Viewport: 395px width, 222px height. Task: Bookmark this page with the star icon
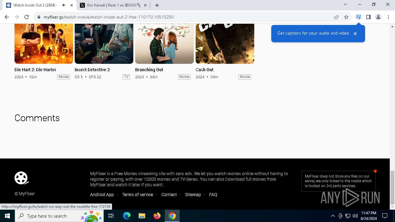click(346, 17)
